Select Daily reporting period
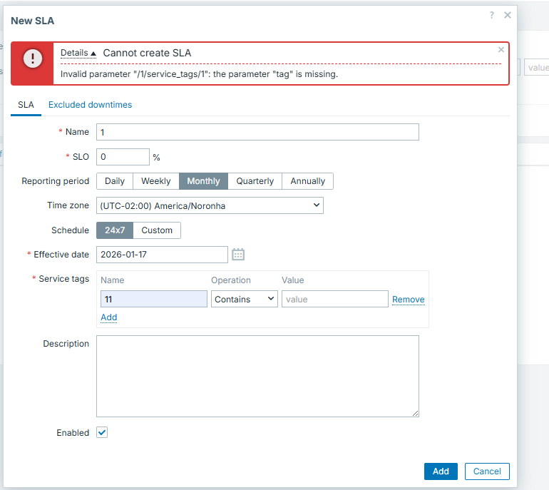 coord(115,181)
